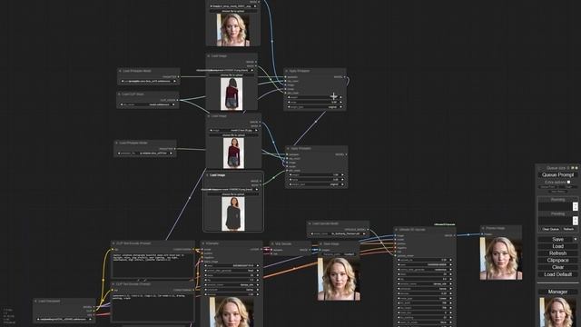The width and height of the screenshot is (581, 327).
Task: Collapse the Load Checkpoint node via its title dot
Action: tap(35, 301)
